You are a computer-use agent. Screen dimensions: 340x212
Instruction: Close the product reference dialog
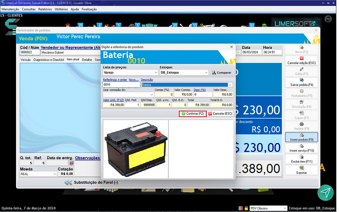click(231, 47)
